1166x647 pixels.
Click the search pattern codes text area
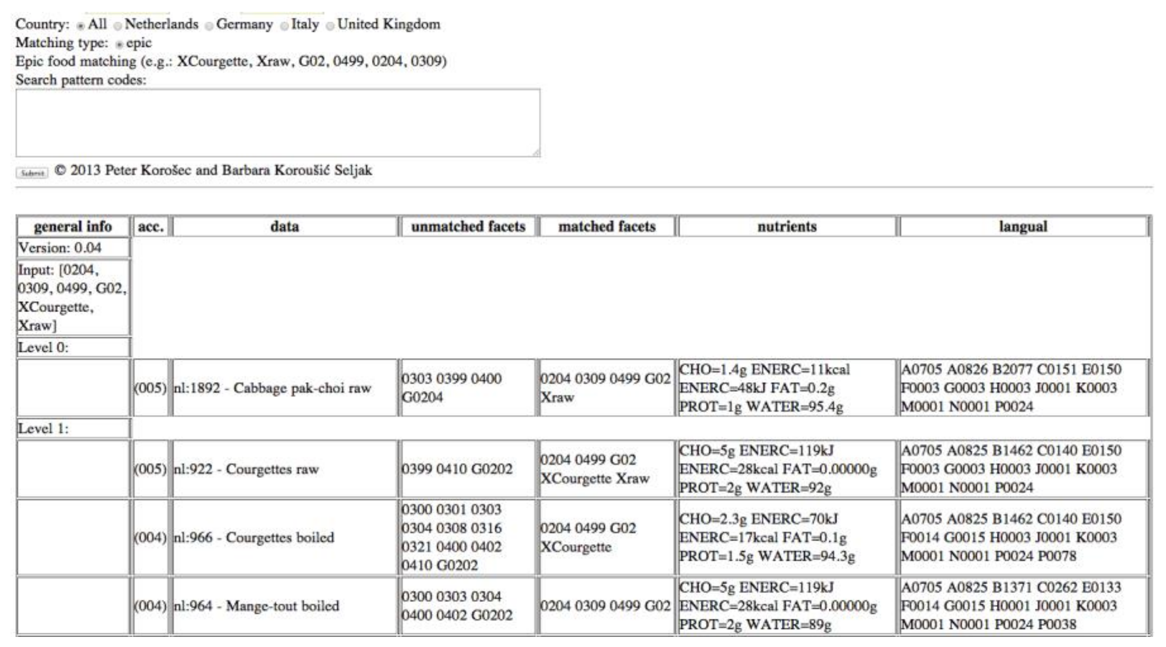coord(278,123)
